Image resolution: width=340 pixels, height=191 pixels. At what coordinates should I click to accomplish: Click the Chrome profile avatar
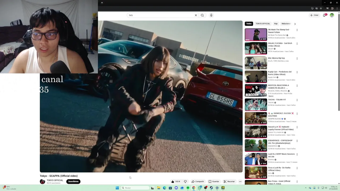point(332,8)
